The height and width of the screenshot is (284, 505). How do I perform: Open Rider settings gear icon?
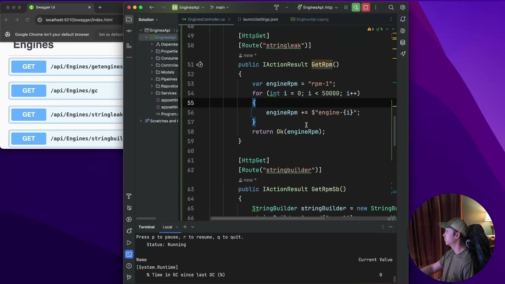pyautogui.click(x=402, y=7)
